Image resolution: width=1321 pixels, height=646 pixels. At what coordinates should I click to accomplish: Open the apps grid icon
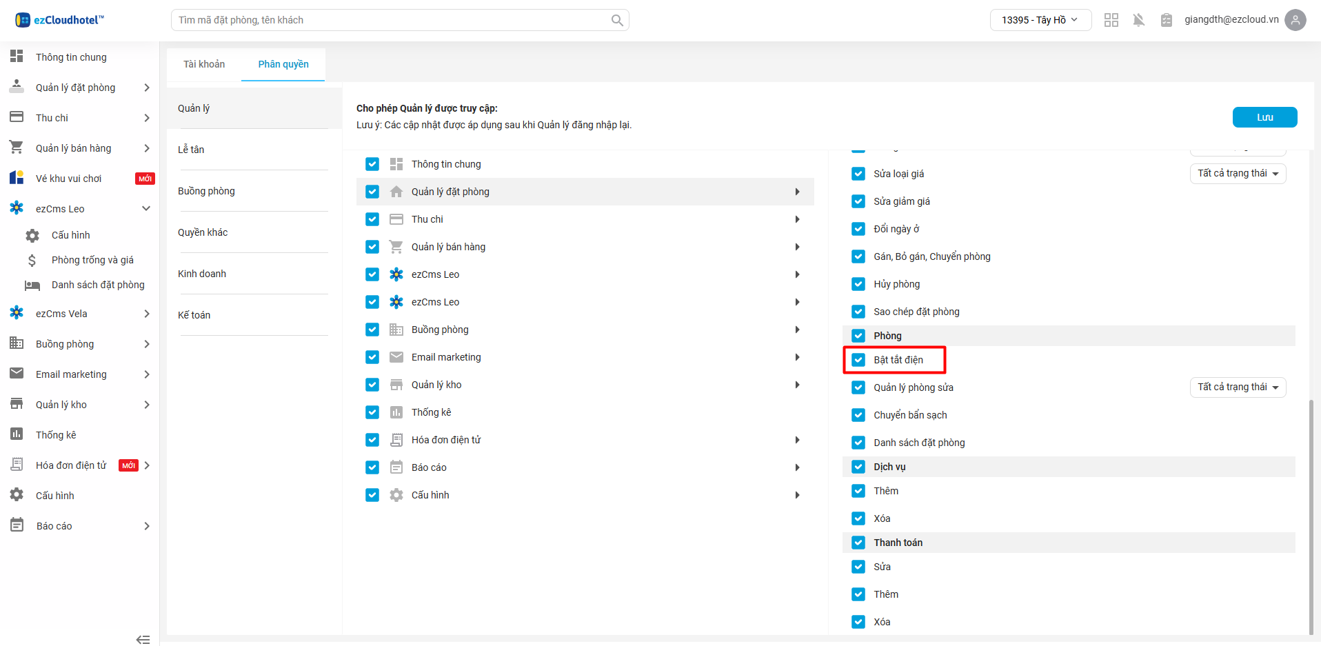(x=1111, y=20)
